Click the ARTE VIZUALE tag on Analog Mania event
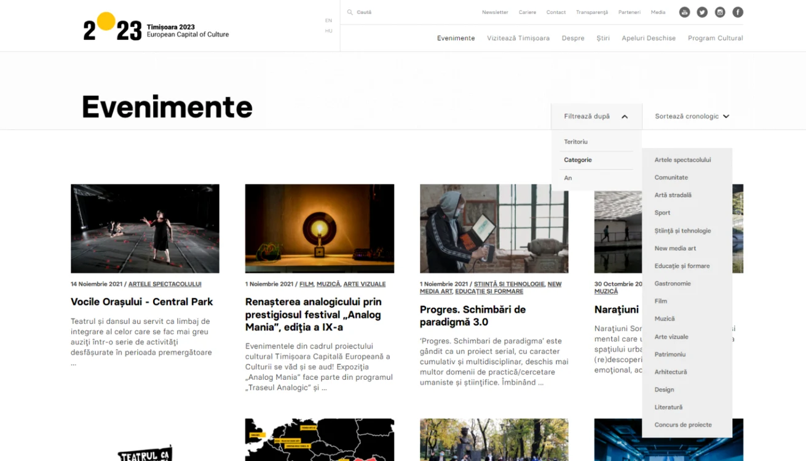Screen dimensions: 806x461 pyautogui.click(x=365, y=284)
